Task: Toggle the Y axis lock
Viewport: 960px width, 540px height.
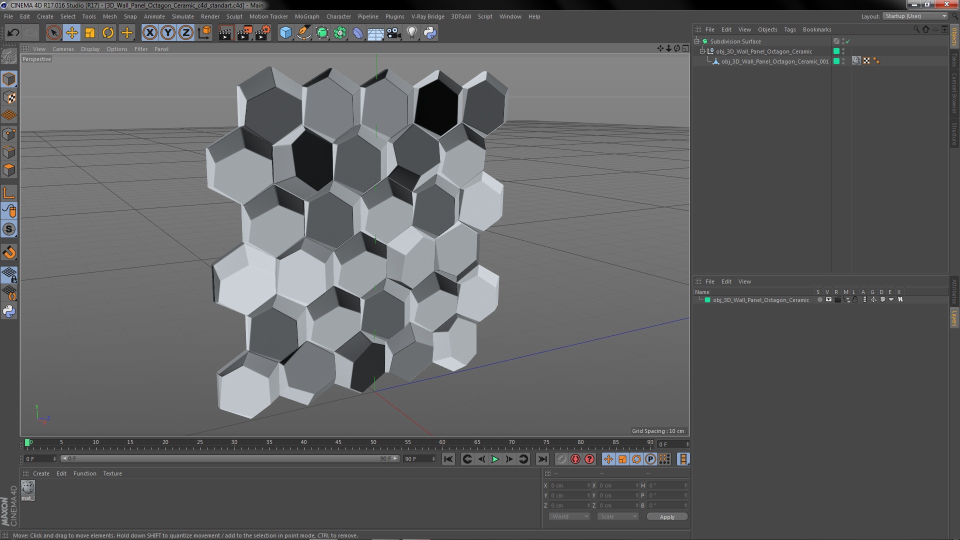Action: [168, 33]
